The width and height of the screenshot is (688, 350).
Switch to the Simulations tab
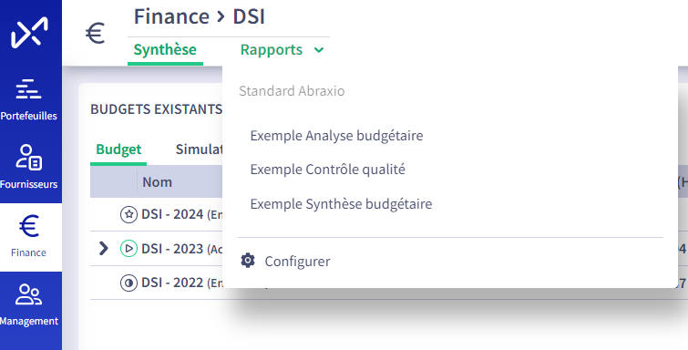(x=199, y=149)
